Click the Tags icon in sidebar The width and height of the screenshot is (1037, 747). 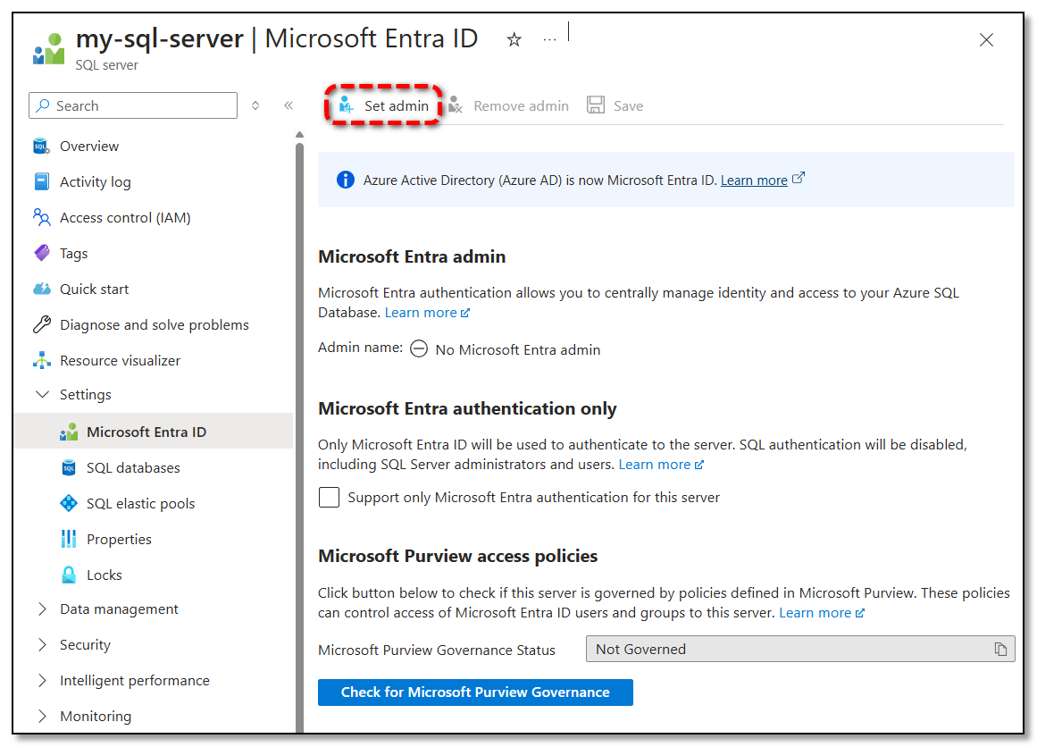click(42, 253)
